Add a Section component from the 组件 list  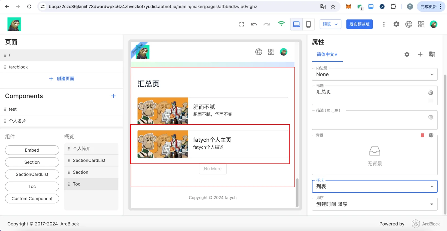32,162
